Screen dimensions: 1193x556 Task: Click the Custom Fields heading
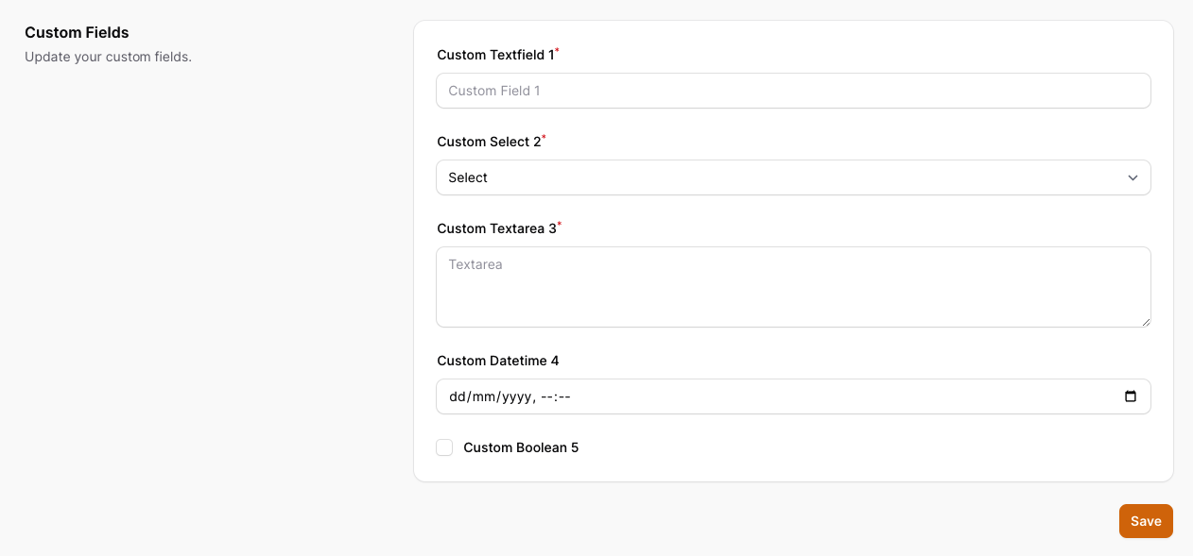[77, 32]
